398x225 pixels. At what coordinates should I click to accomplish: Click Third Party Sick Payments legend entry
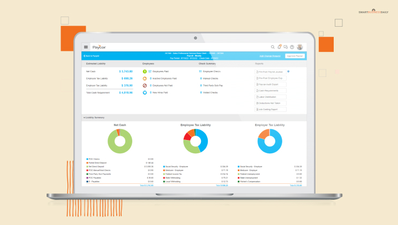pyautogui.click(x=99, y=174)
